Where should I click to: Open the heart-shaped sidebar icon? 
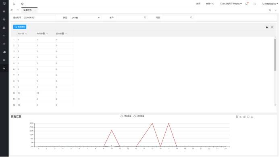pyautogui.click(x=4, y=20)
